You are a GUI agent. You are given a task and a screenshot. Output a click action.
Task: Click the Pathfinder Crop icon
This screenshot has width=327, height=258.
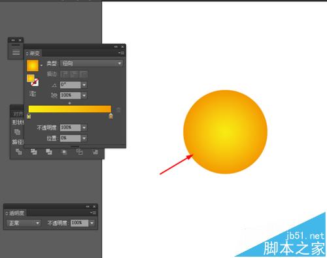(x=64, y=152)
